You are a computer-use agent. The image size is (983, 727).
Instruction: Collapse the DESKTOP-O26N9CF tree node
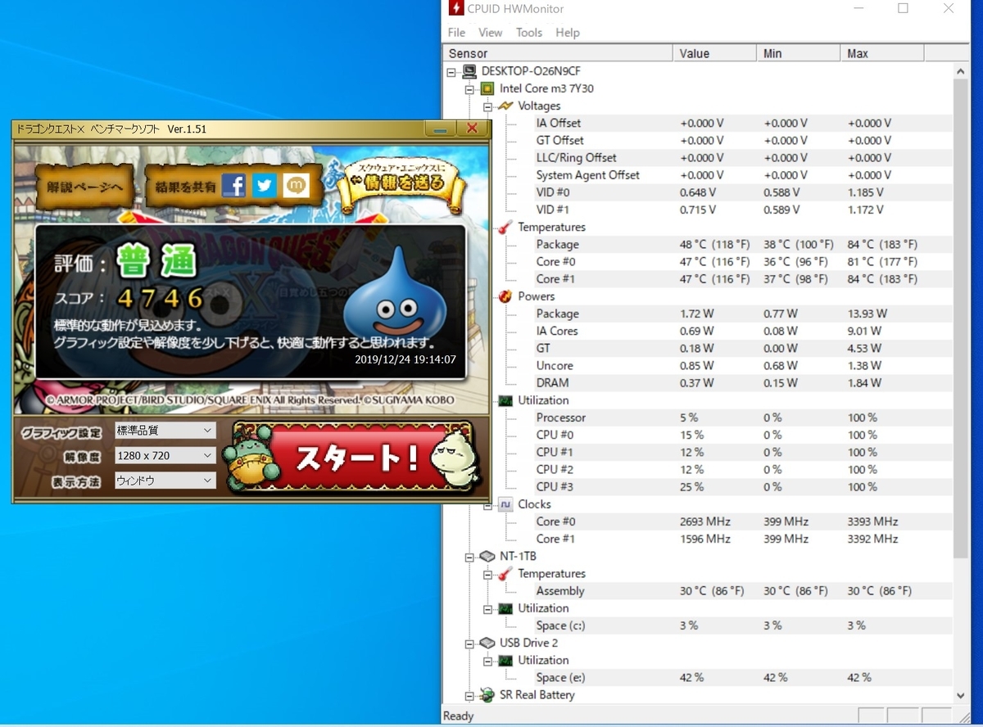451,72
